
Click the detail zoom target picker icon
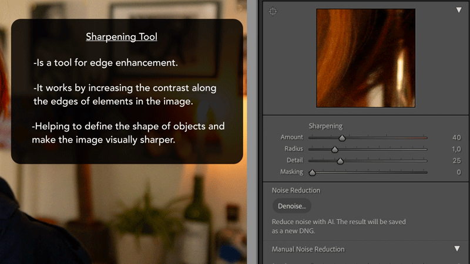coord(272,11)
